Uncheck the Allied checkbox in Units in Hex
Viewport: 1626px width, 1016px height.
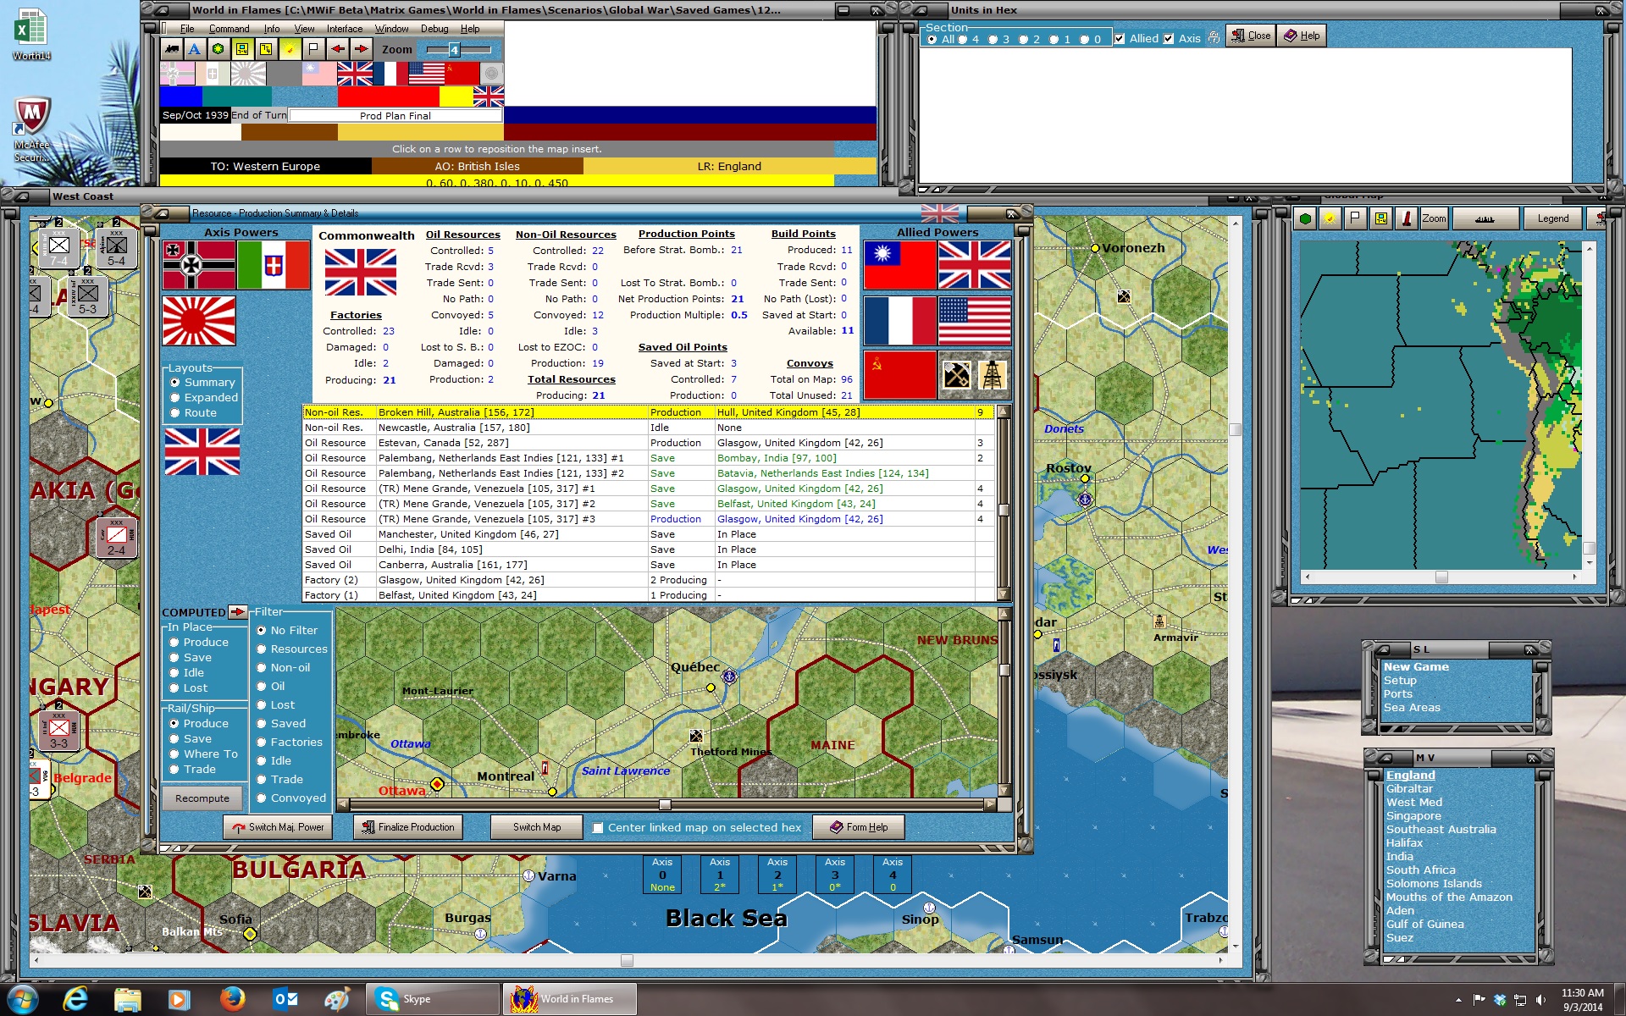pos(1120,39)
